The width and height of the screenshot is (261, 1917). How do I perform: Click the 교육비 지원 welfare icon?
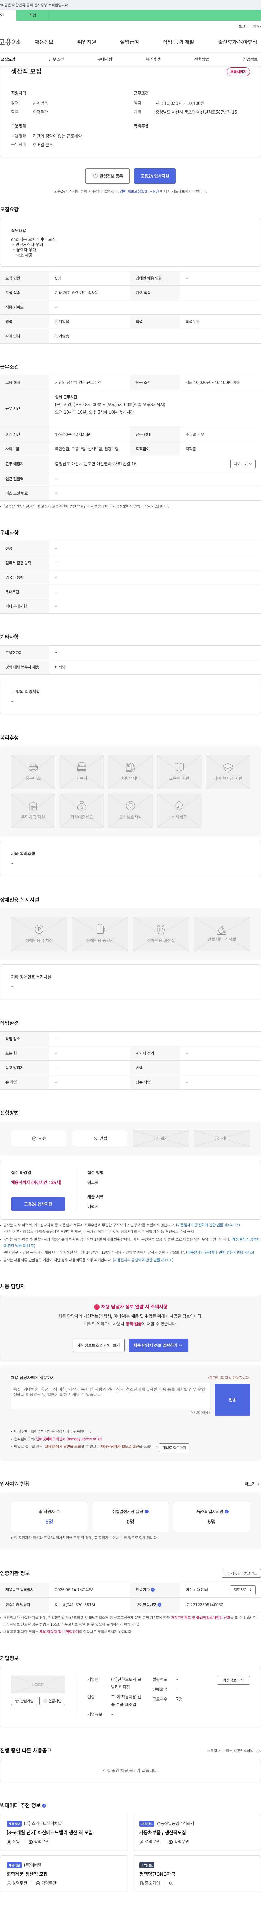[x=179, y=772]
